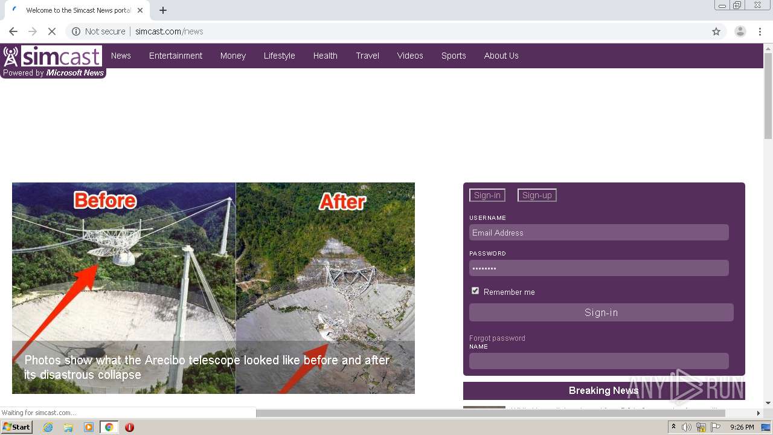The height and width of the screenshot is (435, 773).
Task: Close the Simcast News portal tab
Action: point(140,10)
